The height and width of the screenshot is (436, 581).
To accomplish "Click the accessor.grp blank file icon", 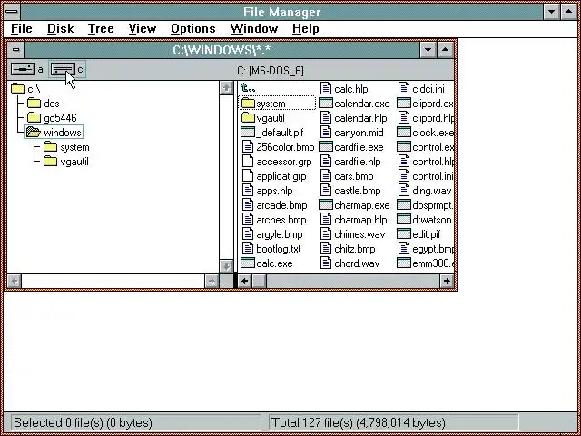I will pyautogui.click(x=248, y=162).
